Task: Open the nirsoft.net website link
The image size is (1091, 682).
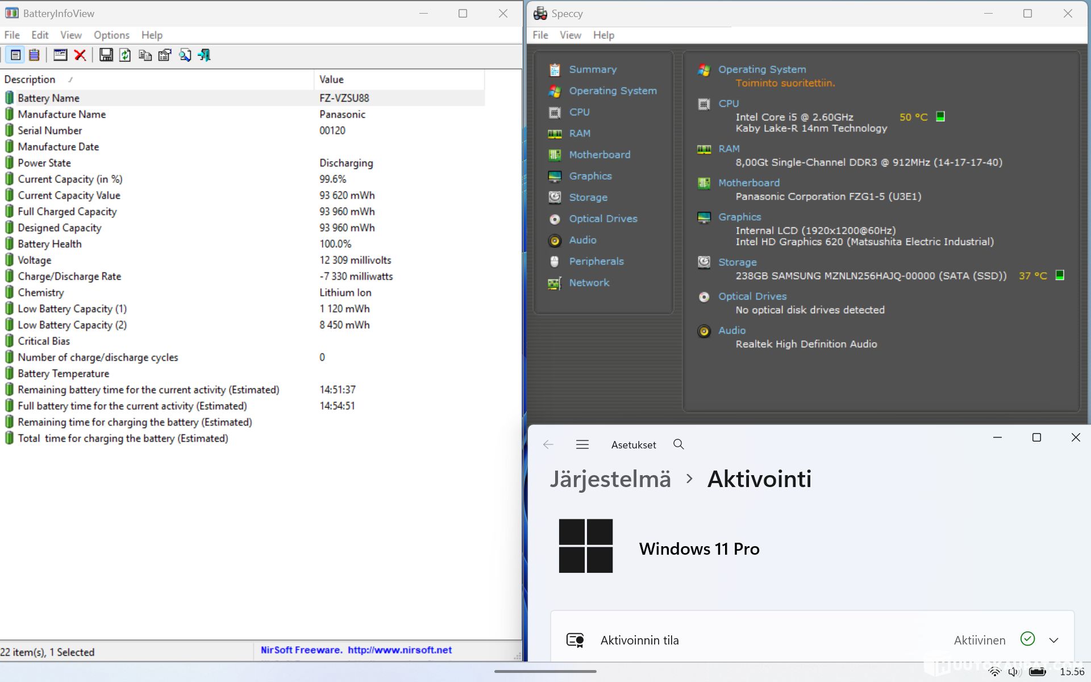Action: (399, 650)
